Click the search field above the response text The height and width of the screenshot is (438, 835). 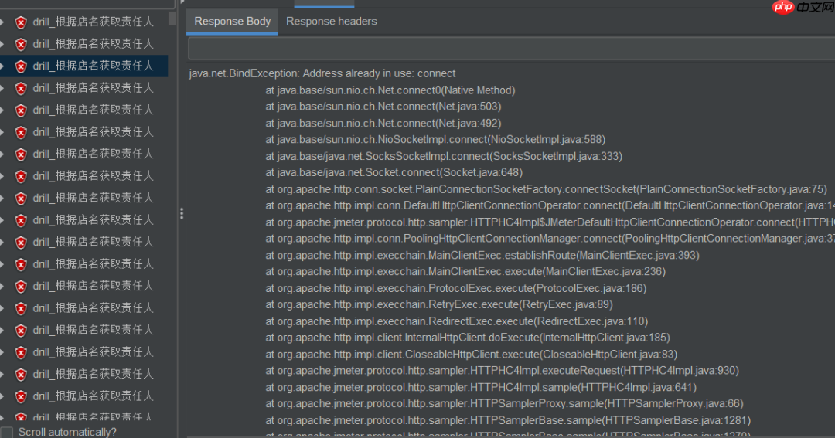point(510,49)
